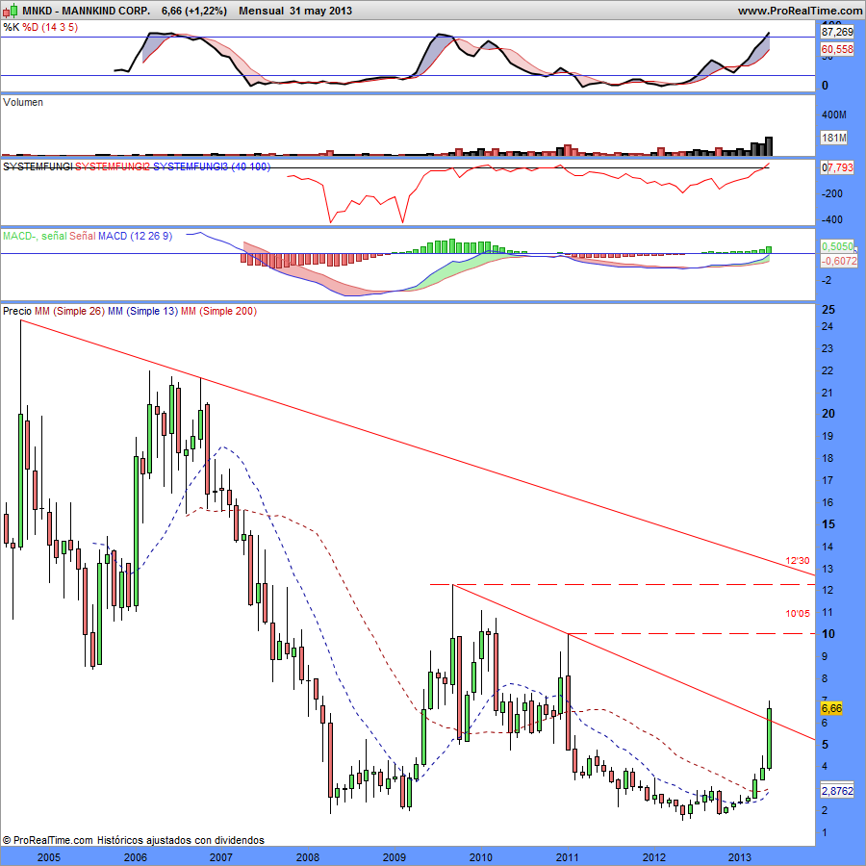Viewport: 866px width, 866px height.
Task: Click the 0,5050 MACD value box
Action: point(837,246)
